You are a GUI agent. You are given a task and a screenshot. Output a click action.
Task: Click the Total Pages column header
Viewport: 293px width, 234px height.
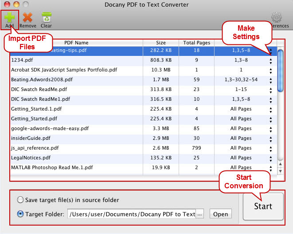[x=196, y=43]
